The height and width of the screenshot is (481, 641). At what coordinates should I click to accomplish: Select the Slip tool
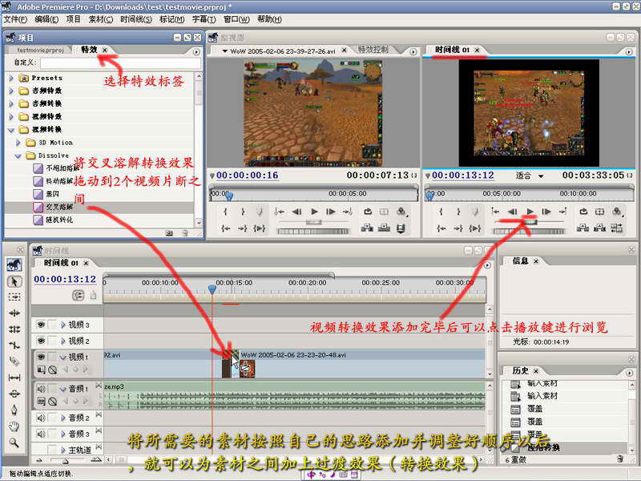coord(14,378)
